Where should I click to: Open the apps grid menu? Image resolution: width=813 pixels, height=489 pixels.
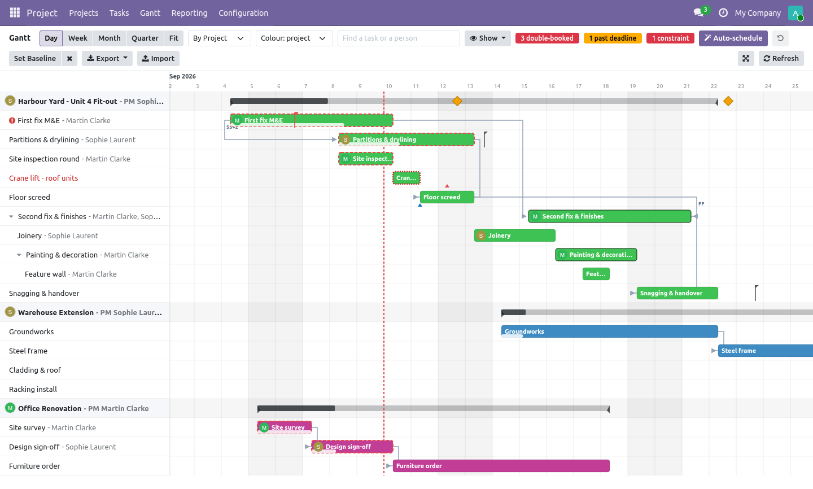(15, 12)
